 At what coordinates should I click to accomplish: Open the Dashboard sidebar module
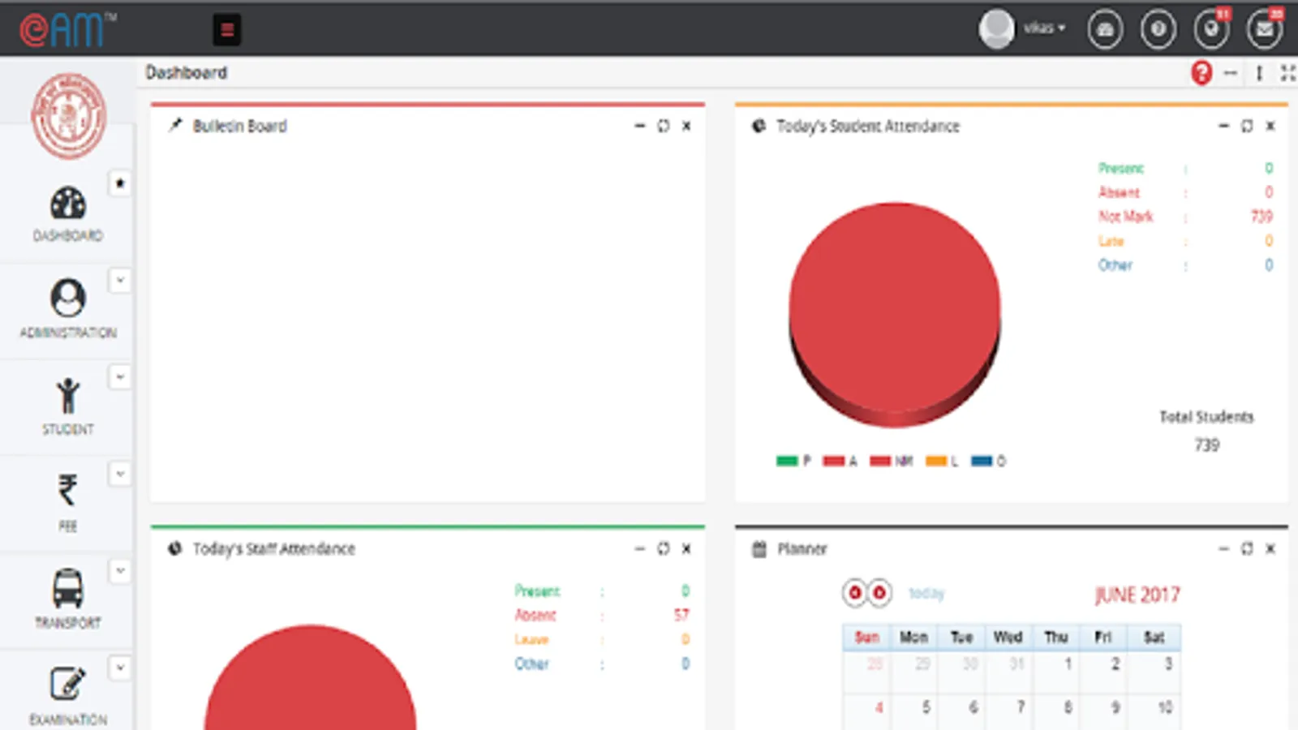click(x=68, y=214)
